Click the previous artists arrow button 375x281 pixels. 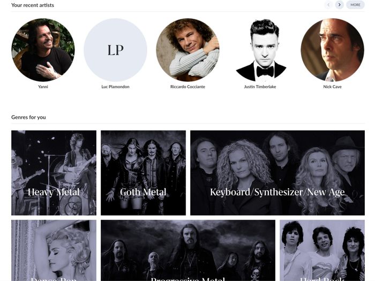pos(328,5)
